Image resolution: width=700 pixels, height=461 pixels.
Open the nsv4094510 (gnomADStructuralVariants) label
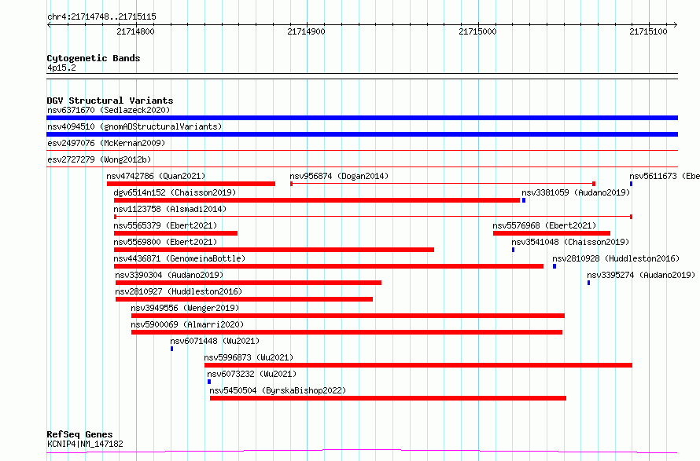(134, 126)
